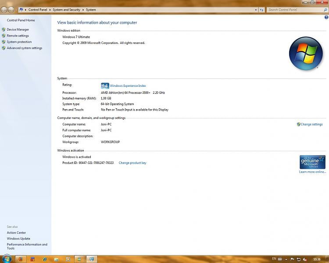Open System protection settings
The height and width of the screenshot is (263, 329).
click(19, 42)
